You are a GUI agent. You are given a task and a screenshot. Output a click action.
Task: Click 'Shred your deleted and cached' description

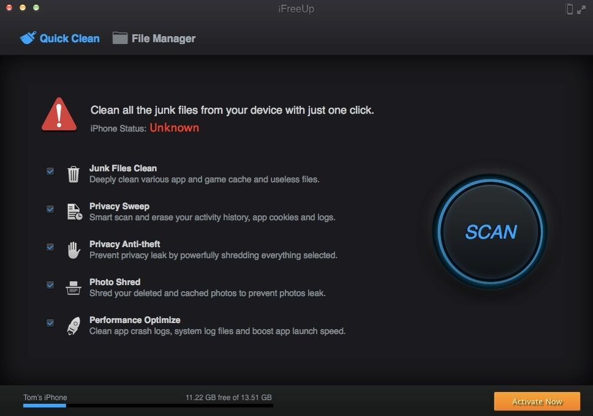coord(207,293)
